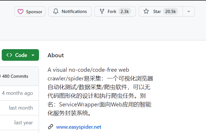This screenshot has height=133, width=206.
Task: Click the '4 months ago' timestamp
Action: pos(17,93)
